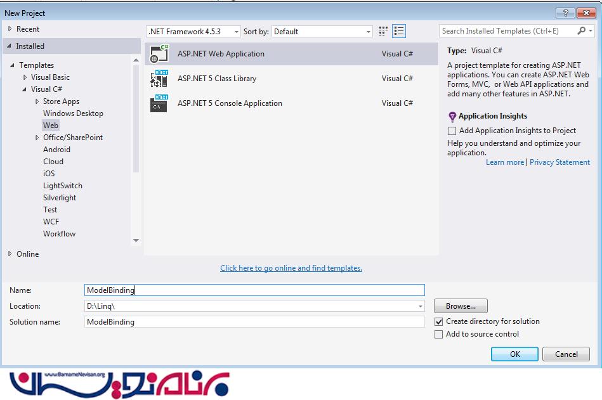
Task: Click the ASP.NET Web Application template icon
Action: click(x=159, y=54)
